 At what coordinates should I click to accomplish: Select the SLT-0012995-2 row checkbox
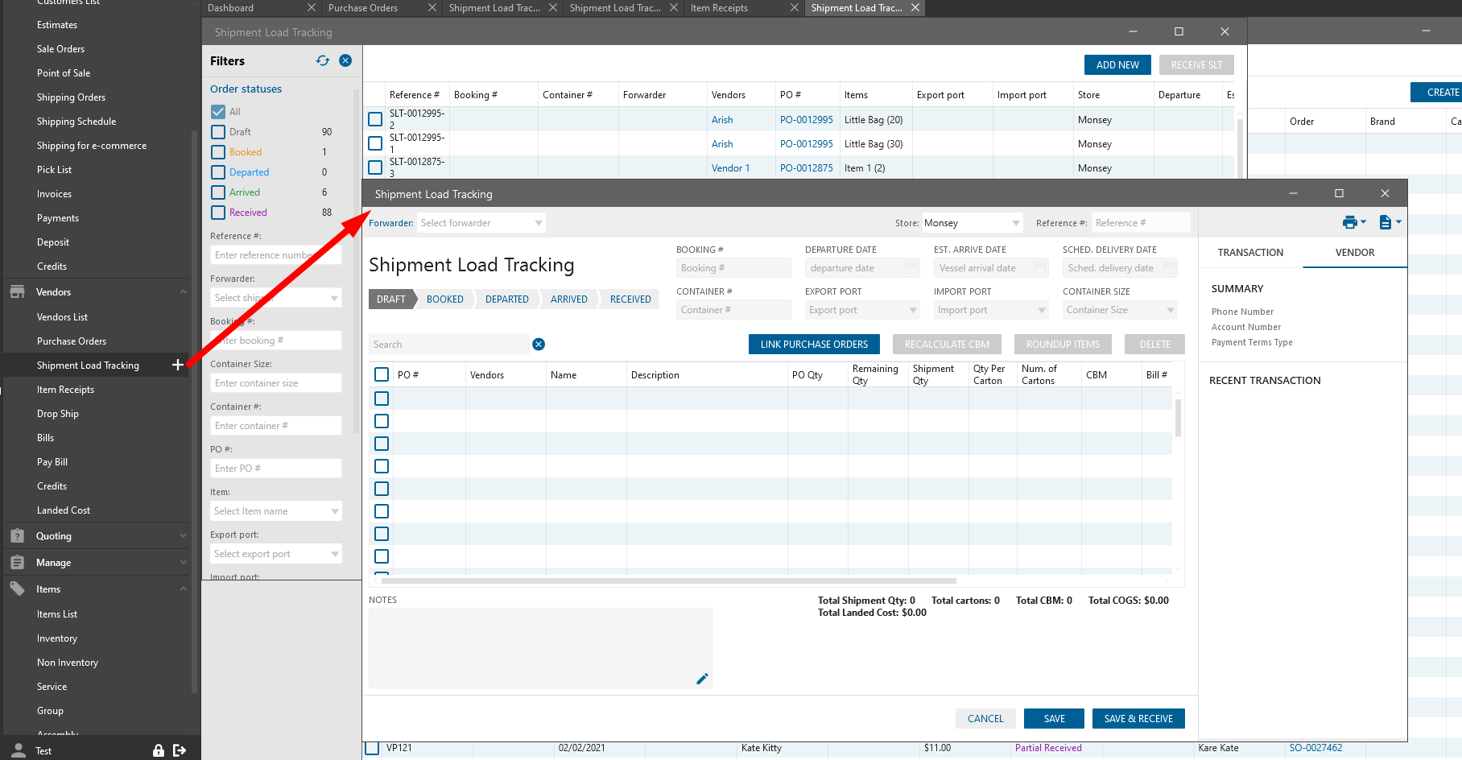point(375,119)
